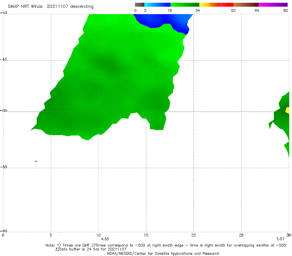Click the blue low-wind region on map
Viewport: 292px width, 256px height.
[x=164, y=20]
